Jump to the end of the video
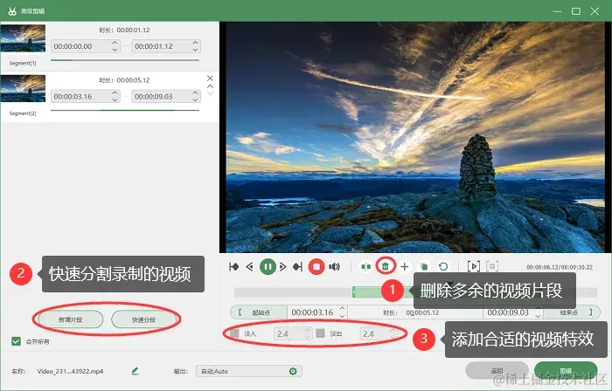 point(298,267)
